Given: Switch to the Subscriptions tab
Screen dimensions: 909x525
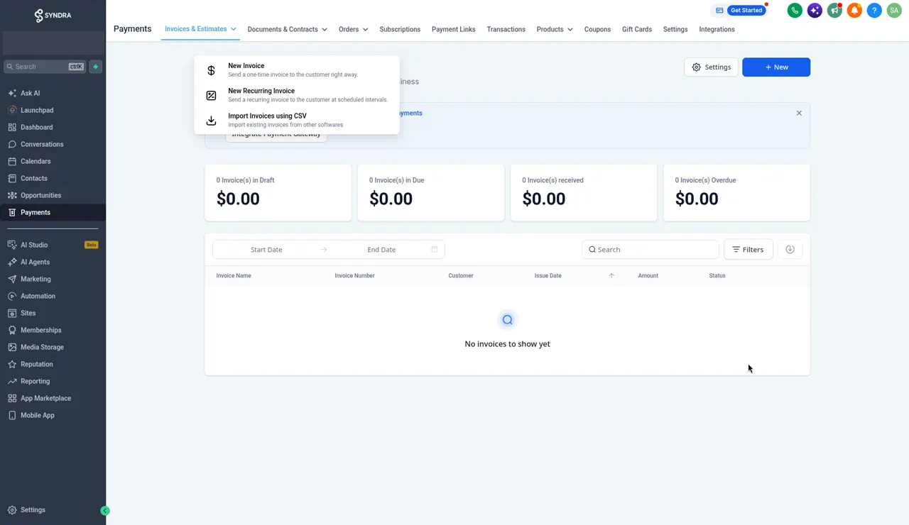Looking at the screenshot, I should [400, 29].
